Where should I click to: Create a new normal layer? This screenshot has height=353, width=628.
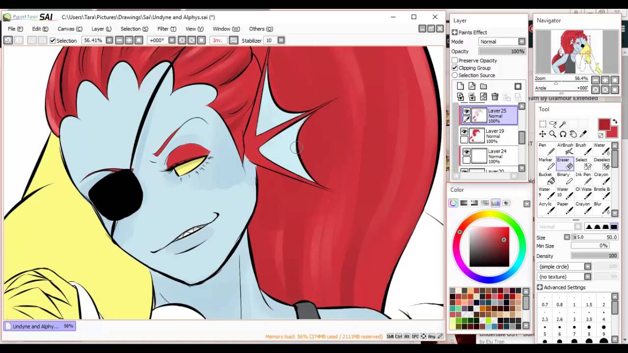460,86
